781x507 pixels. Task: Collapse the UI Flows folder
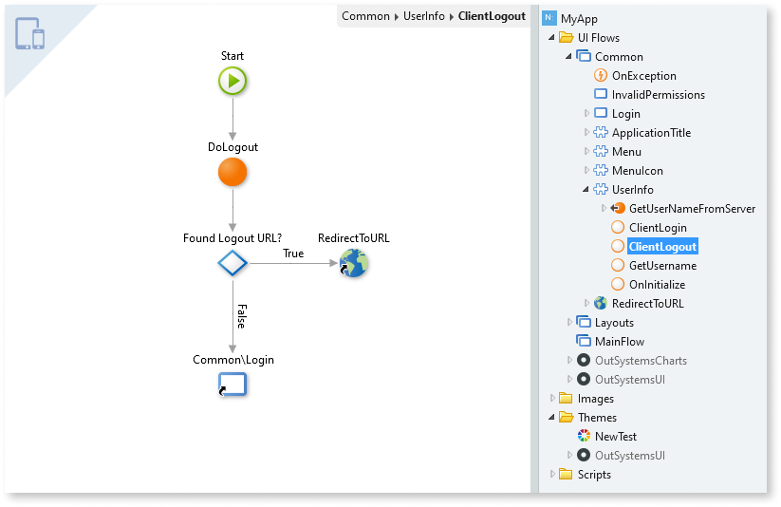click(x=552, y=38)
